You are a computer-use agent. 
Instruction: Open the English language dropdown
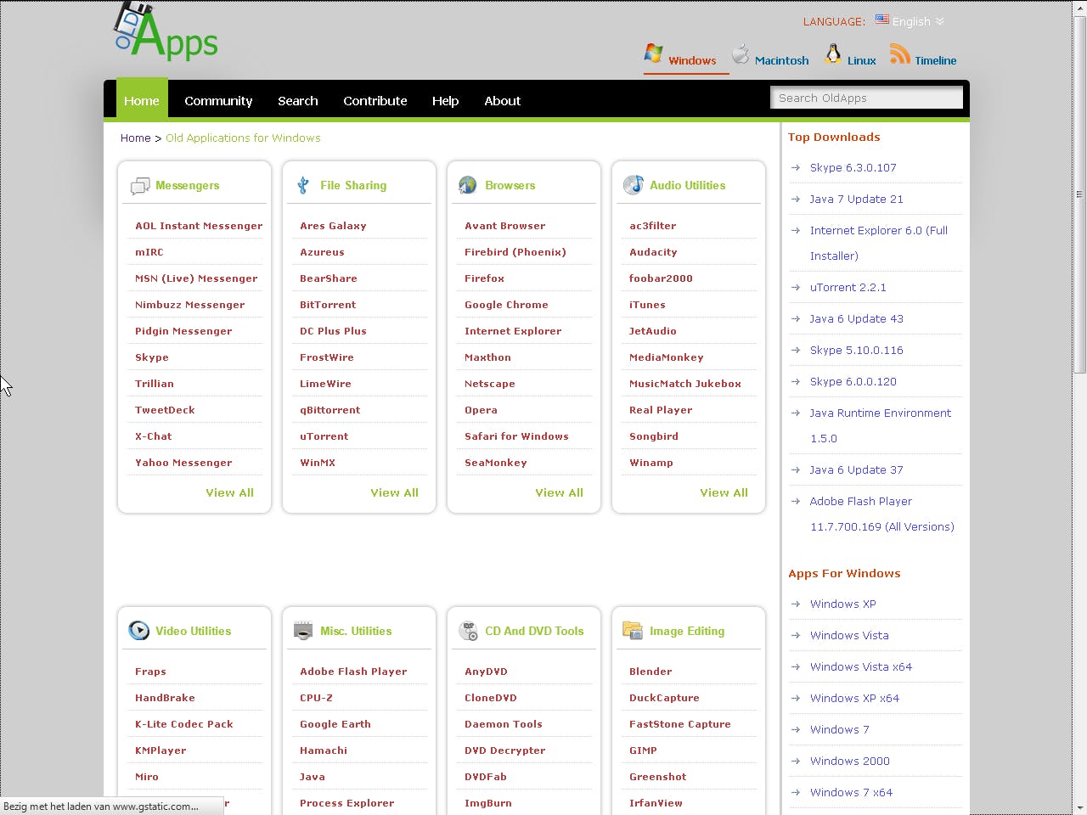pos(918,21)
